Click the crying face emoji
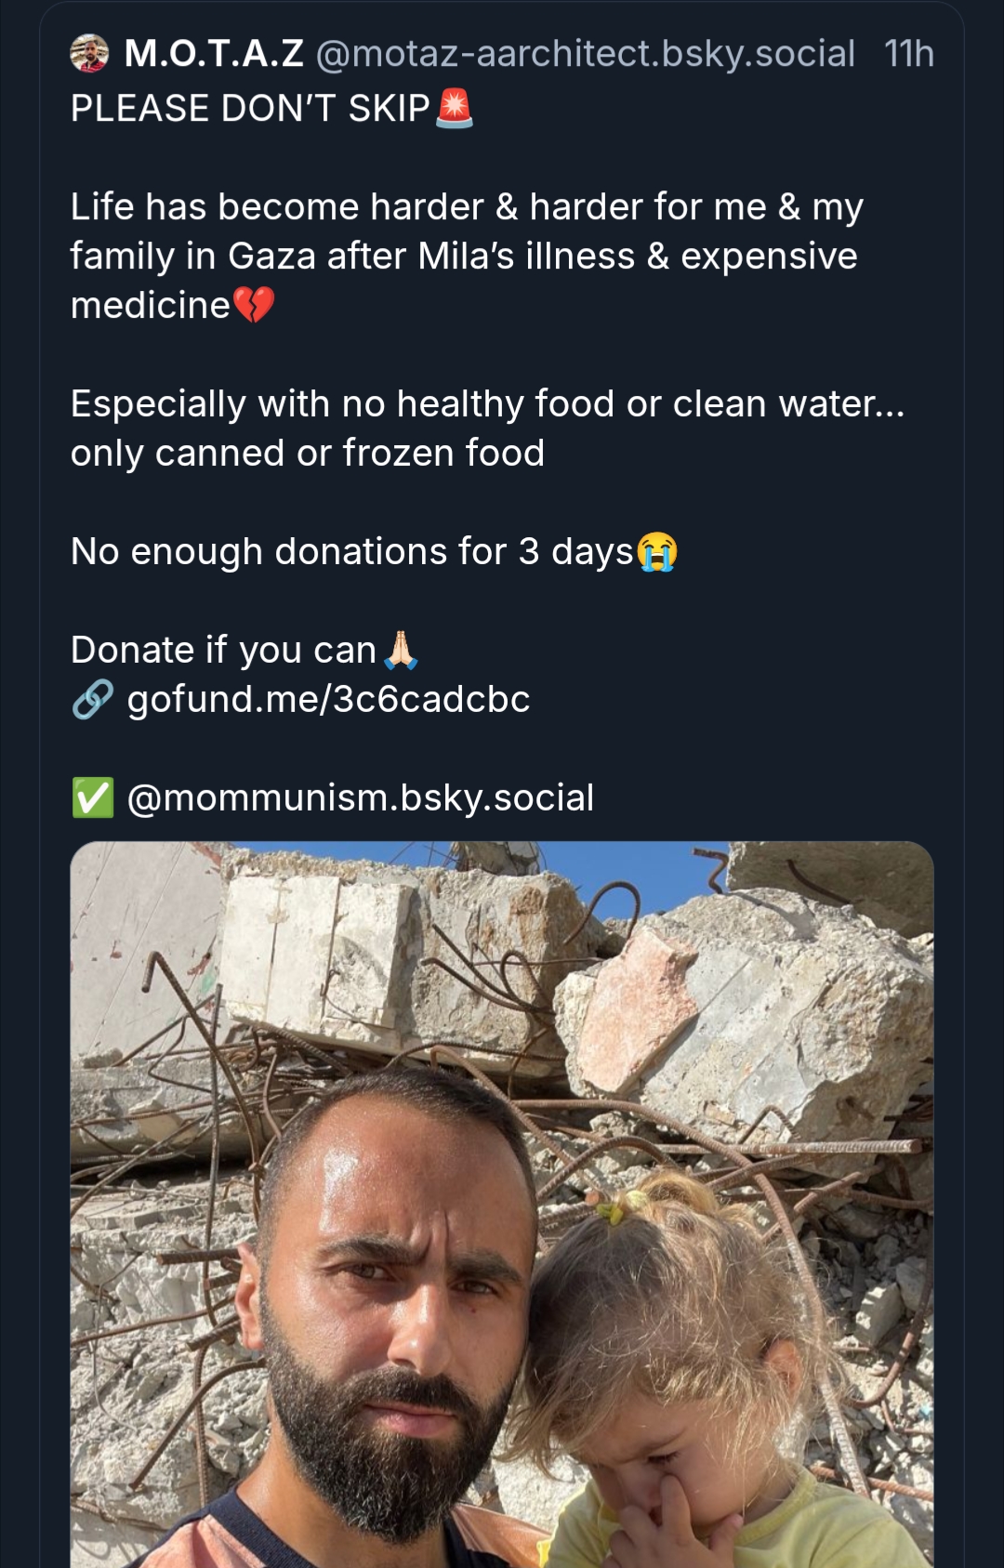 [x=656, y=552]
